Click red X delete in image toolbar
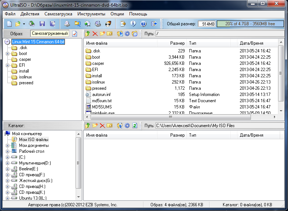This screenshot has height=211, width=288. point(95,34)
